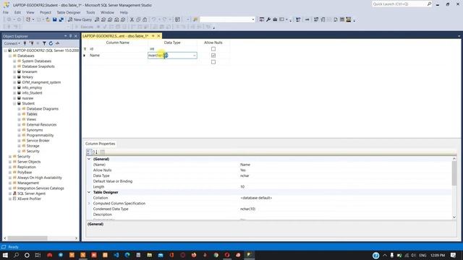Open the Project menu
This screenshot has height=260, width=463.
(45, 12)
